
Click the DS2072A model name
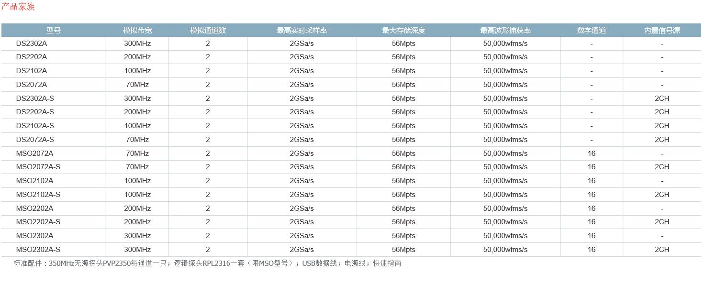pyautogui.click(x=32, y=85)
